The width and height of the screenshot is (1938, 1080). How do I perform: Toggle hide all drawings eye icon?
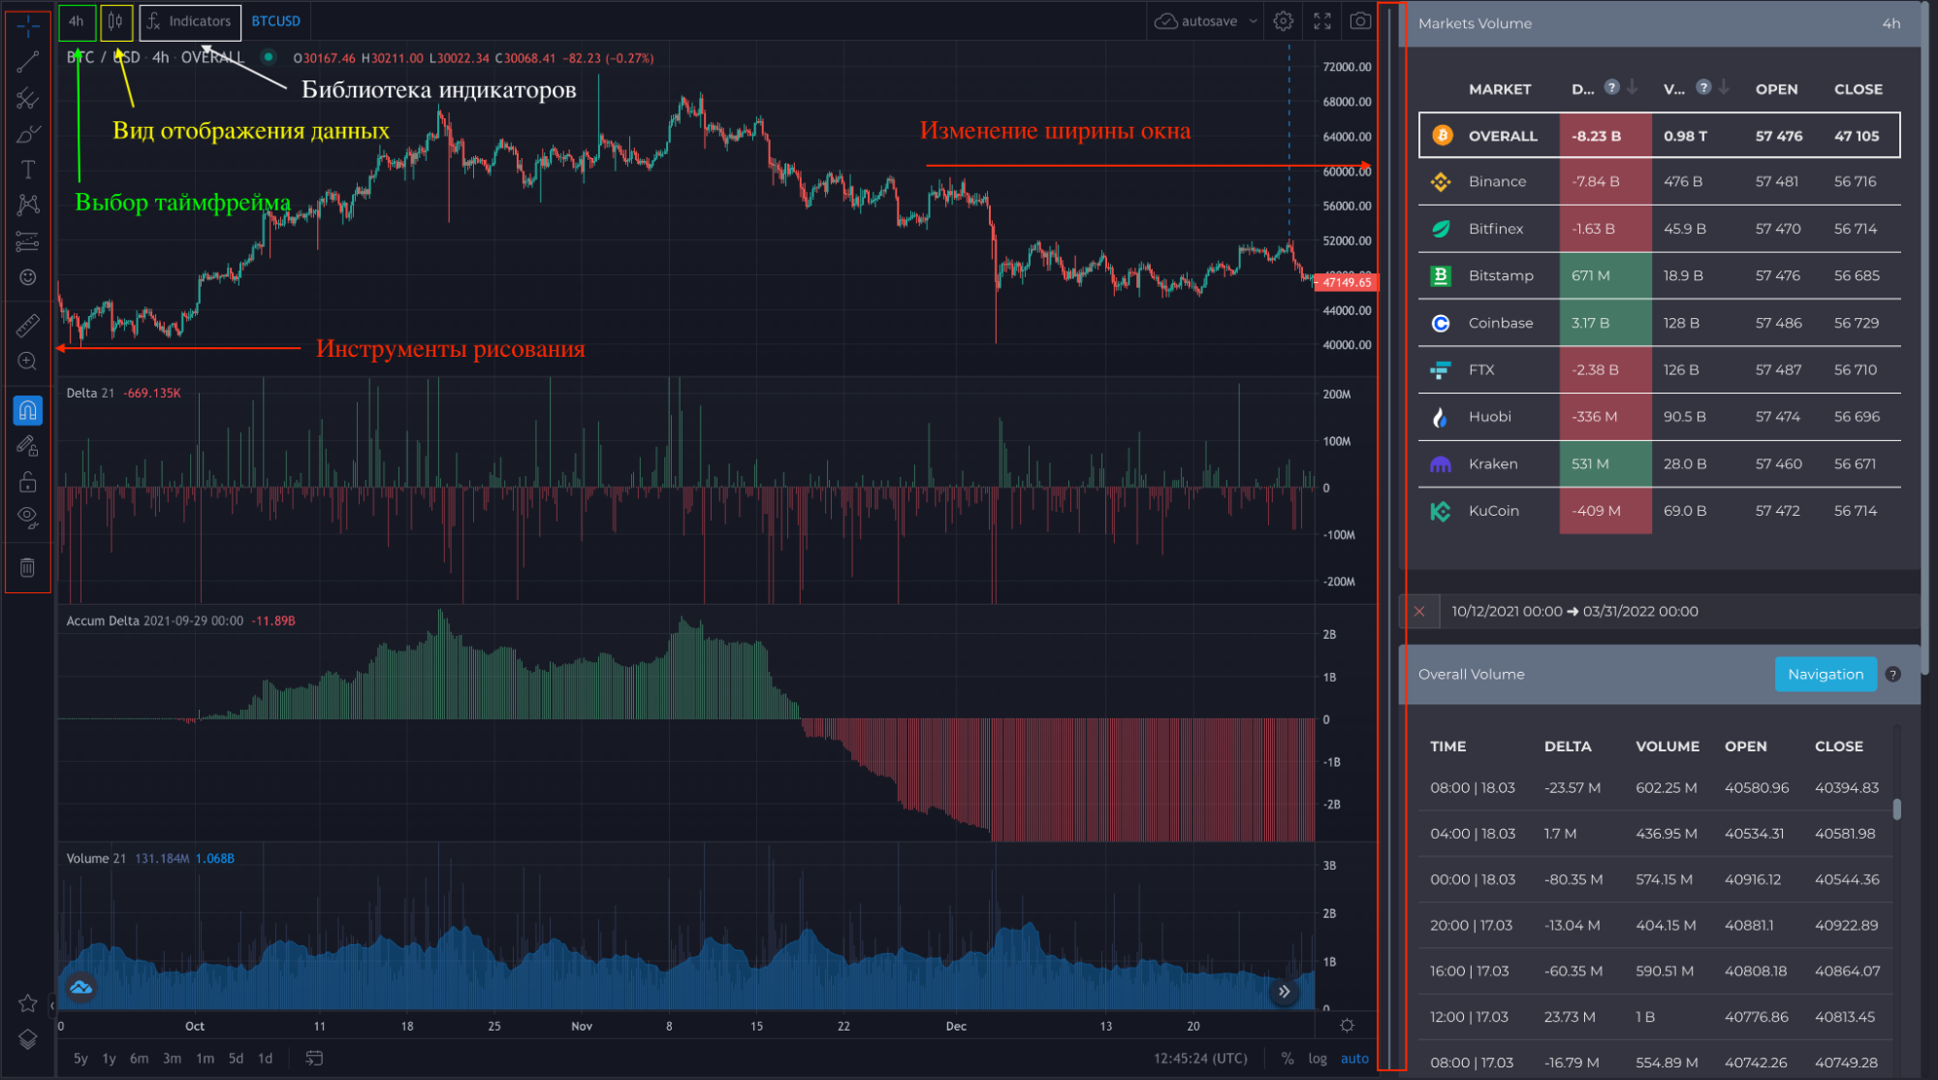(x=27, y=516)
